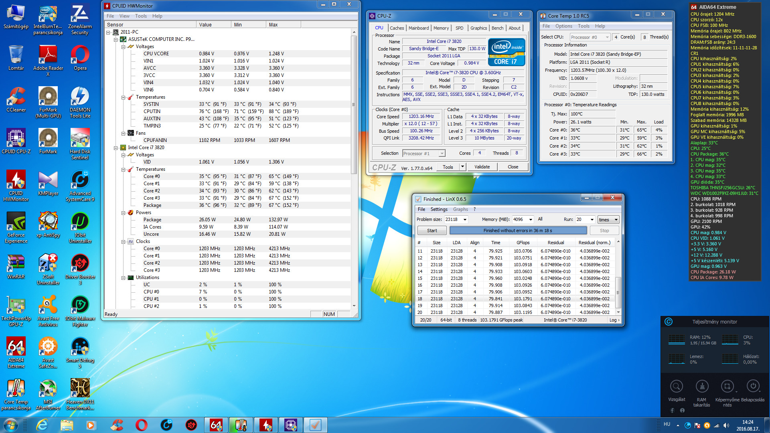The width and height of the screenshot is (770, 433).
Task: Click the Vizsgálat magnifier icon
Action: pos(677,386)
